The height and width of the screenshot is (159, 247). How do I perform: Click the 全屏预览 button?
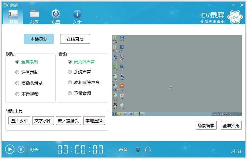(231, 126)
